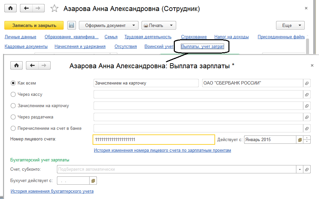Click the empty Через кассу input field
The width and height of the screenshot is (319, 199).
tap(198, 95)
